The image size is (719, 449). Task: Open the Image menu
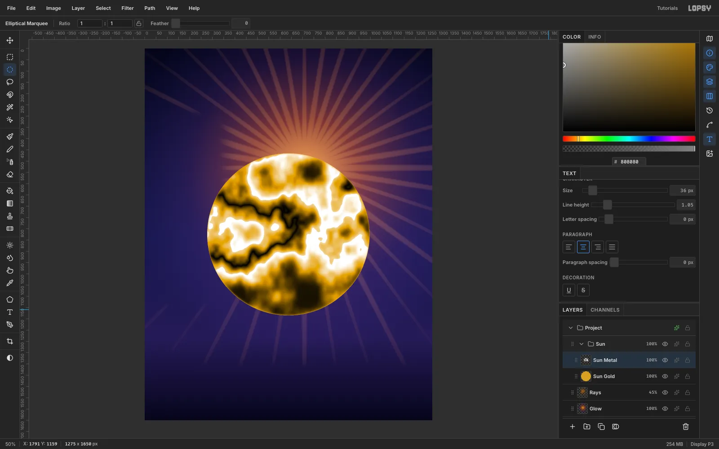point(53,8)
